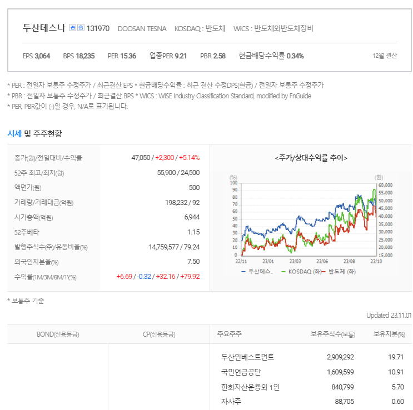Click the 종가/전일대비/수익률 row label
The image size is (413, 410).
pyautogui.click(x=48, y=158)
